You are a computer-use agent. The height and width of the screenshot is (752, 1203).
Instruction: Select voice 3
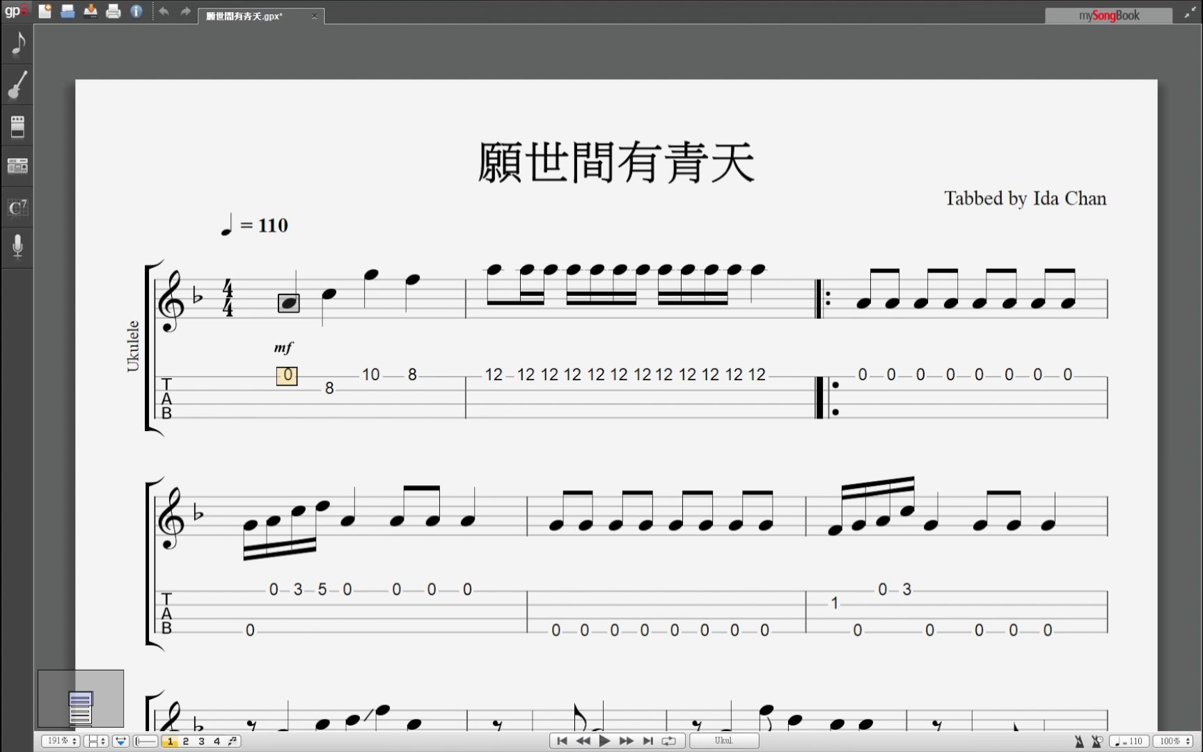201,742
